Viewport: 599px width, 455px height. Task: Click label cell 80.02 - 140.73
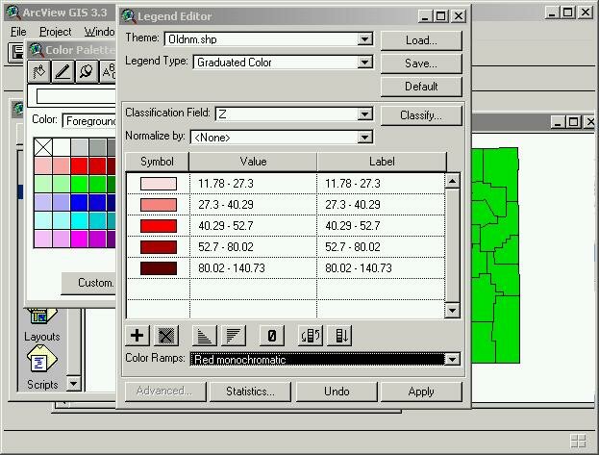click(x=381, y=268)
